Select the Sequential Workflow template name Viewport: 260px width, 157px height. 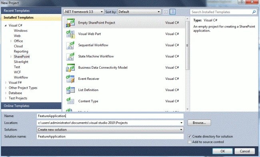[x=93, y=45]
